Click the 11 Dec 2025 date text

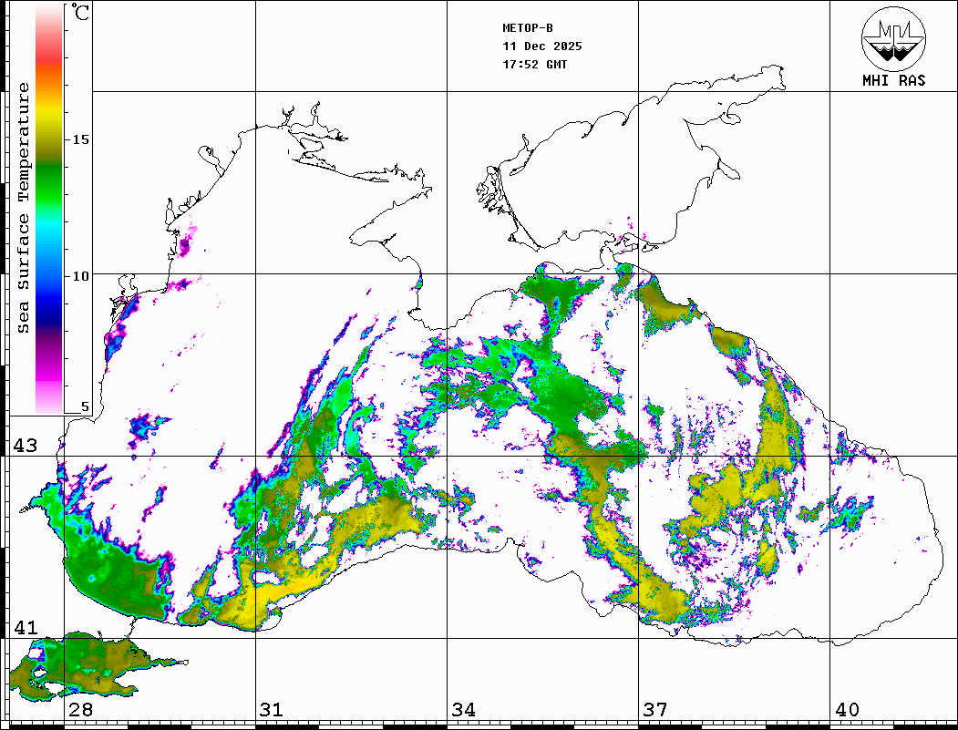pos(541,46)
